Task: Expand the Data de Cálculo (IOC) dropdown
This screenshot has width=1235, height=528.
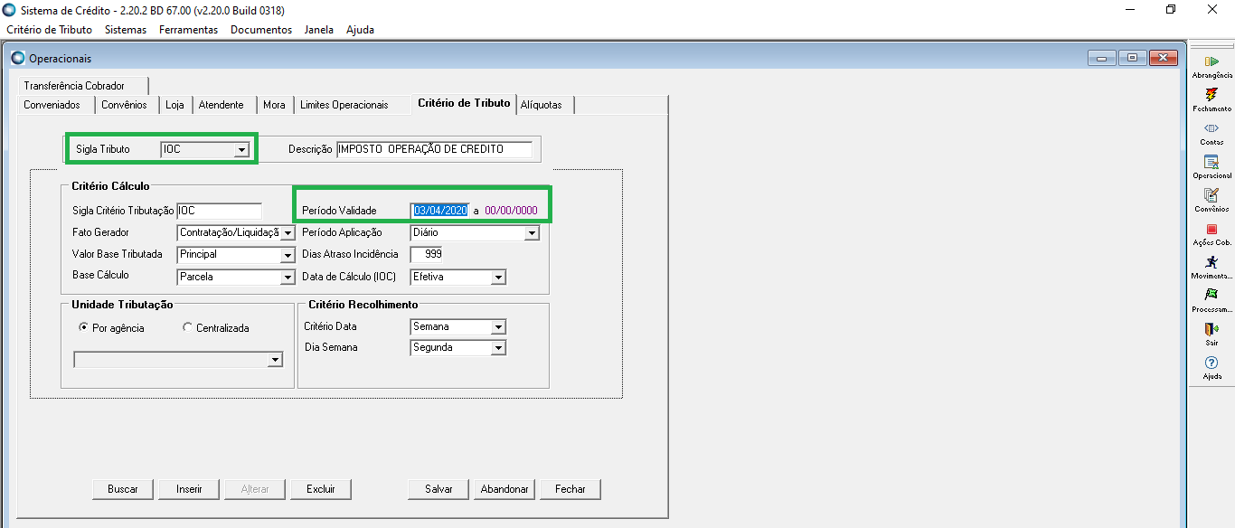Action: pos(498,277)
